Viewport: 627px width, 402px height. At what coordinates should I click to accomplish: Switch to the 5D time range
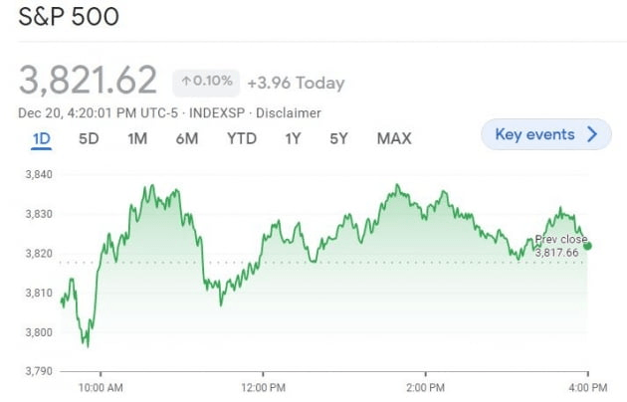pos(89,138)
